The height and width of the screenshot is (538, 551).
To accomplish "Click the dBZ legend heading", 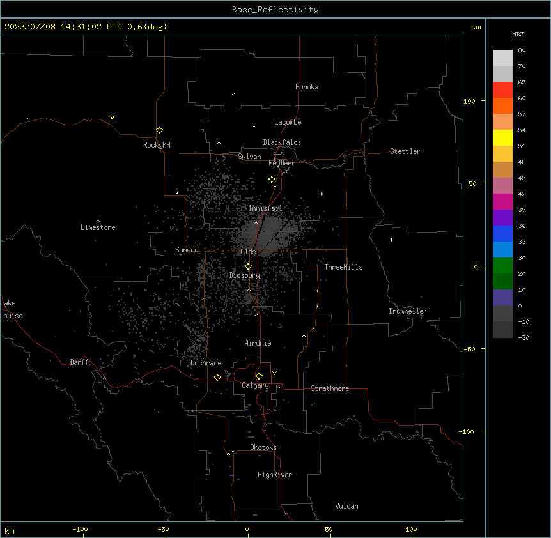I will [518, 35].
